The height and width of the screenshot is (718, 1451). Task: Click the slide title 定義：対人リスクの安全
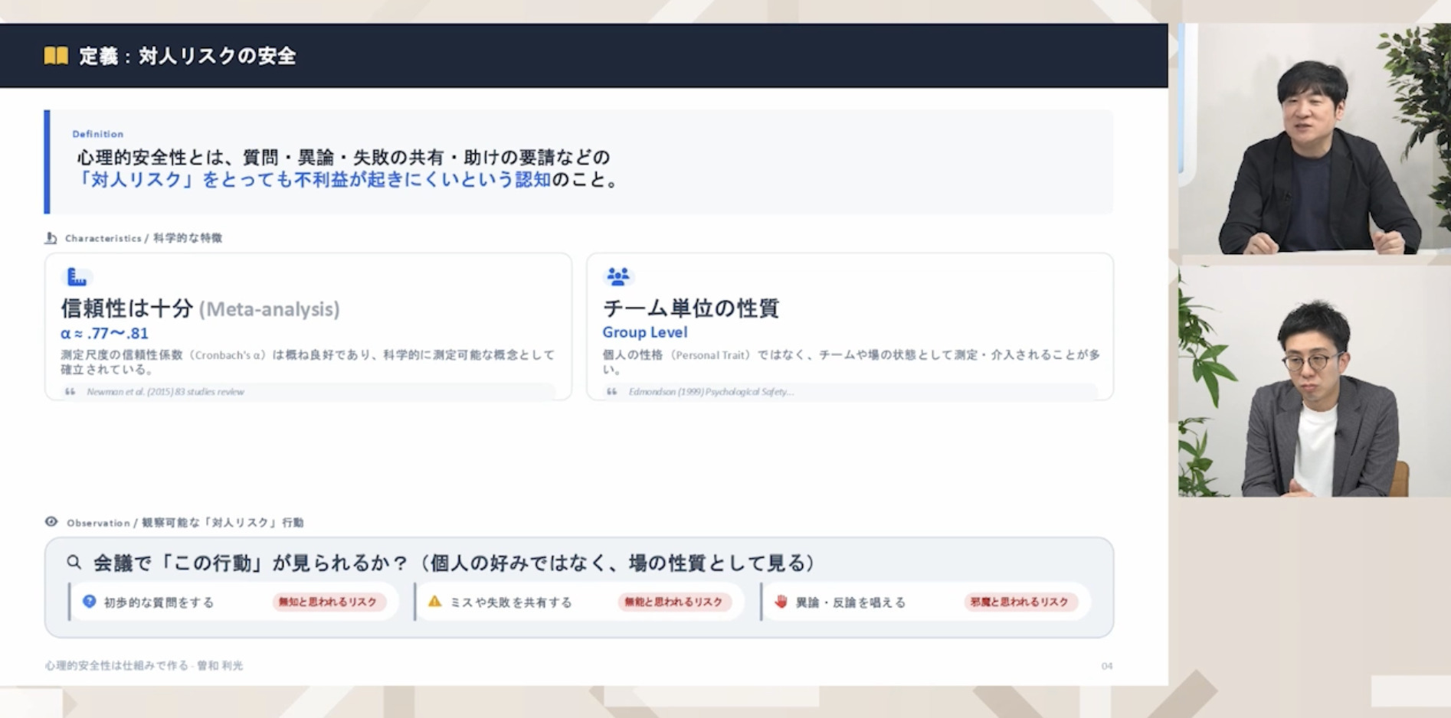coord(188,56)
